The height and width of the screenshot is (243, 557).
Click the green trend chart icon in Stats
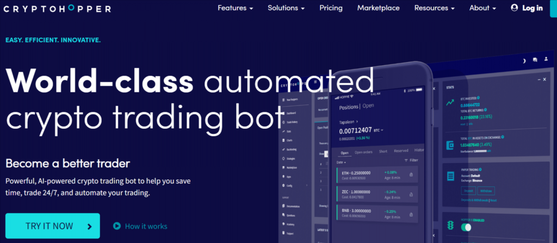(x=450, y=103)
